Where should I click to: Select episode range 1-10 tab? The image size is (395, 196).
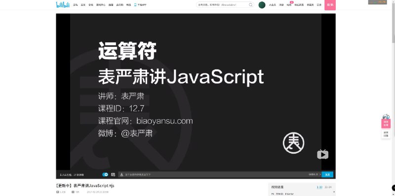319,187
